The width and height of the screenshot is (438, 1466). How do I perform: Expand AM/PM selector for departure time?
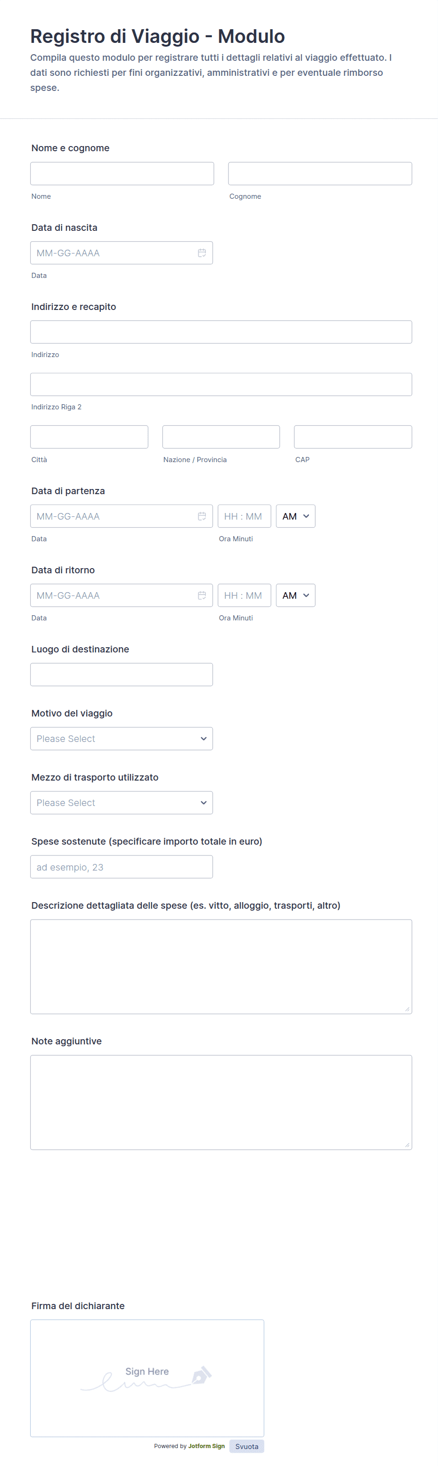[295, 516]
